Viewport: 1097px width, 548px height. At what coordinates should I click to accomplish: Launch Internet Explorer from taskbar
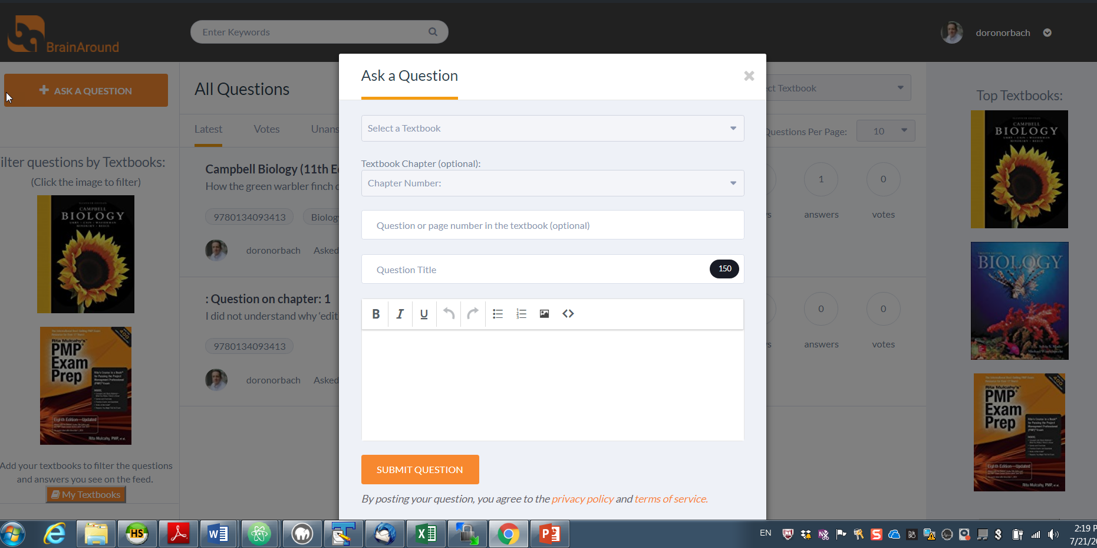pyautogui.click(x=55, y=534)
